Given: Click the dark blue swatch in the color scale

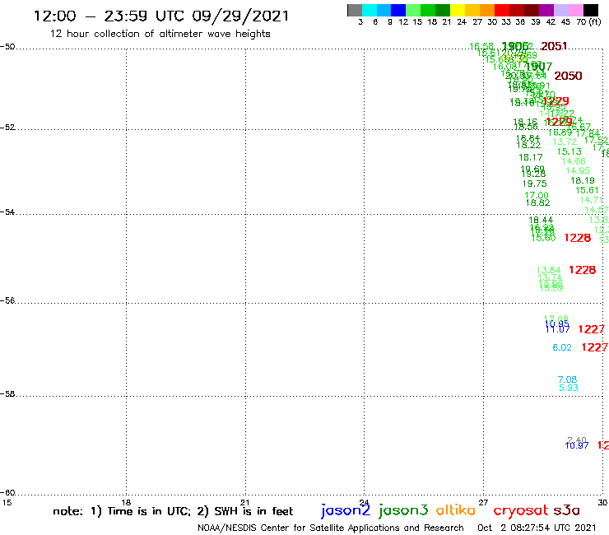Looking at the screenshot, I should tap(398, 10).
